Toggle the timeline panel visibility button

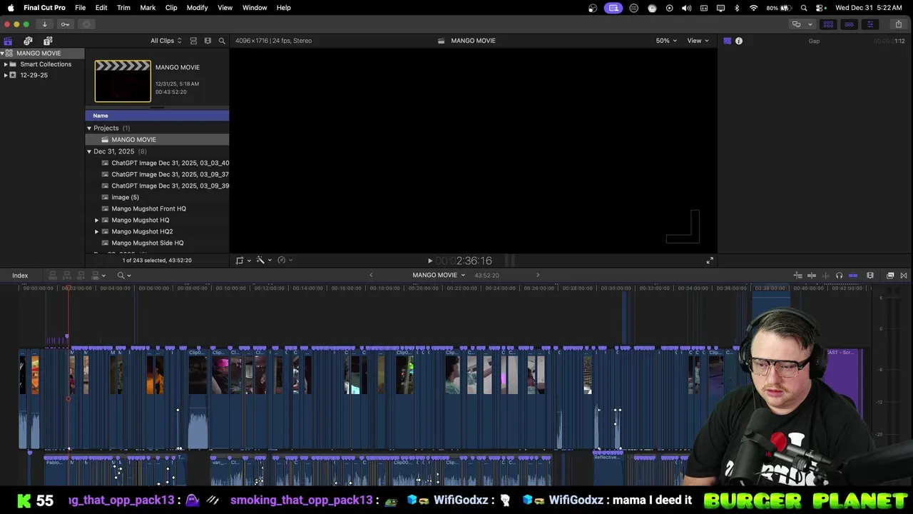click(849, 24)
